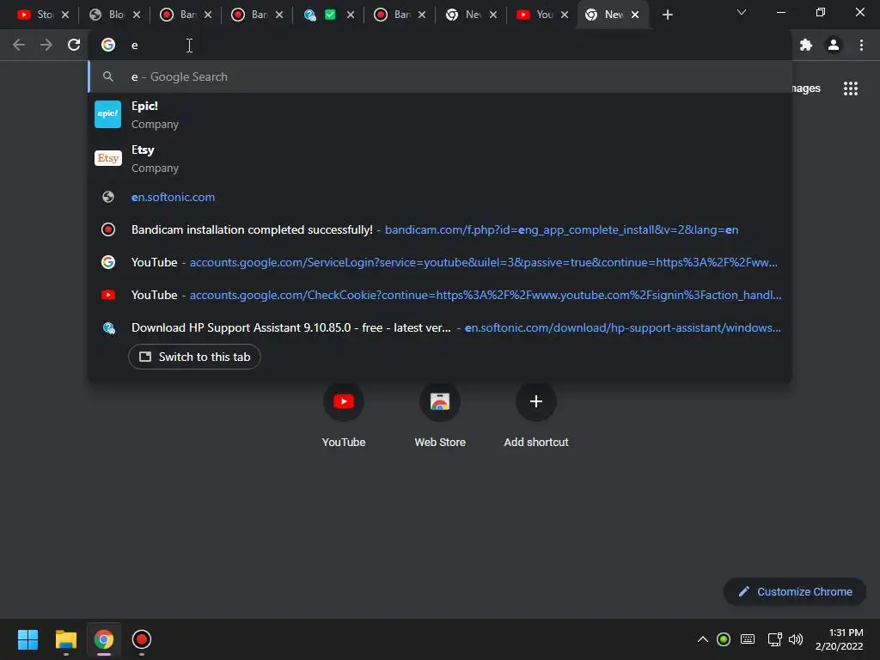The width and height of the screenshot is (880, 660).
Task: Open a new tab with plus button
Action: click(x=667, y=15)
